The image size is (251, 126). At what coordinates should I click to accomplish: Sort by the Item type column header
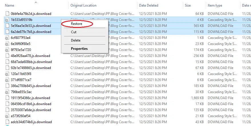tap(215, 5)
